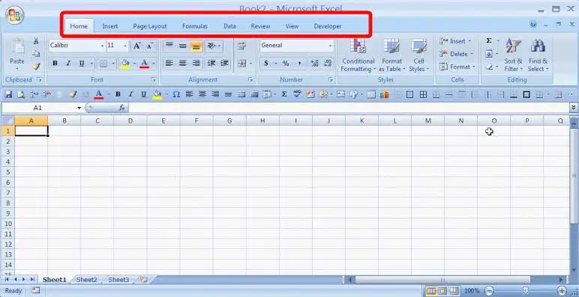Expand the Name Box dropdown arrow
Image resolution: width=579 pixels, height=297 pixels.
[79, 108]
